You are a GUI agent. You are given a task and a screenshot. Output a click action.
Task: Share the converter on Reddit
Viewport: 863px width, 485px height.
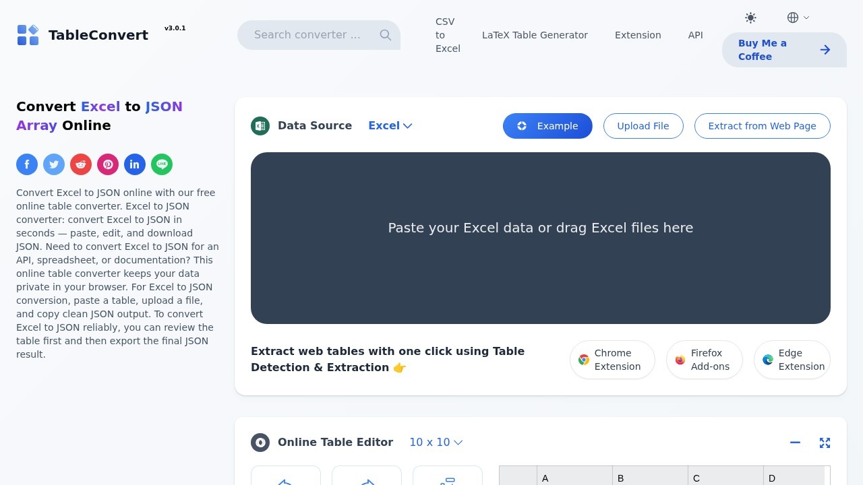pos(81,164)
